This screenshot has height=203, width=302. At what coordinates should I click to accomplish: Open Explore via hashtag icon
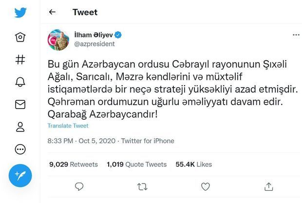[x=20, y=59]
